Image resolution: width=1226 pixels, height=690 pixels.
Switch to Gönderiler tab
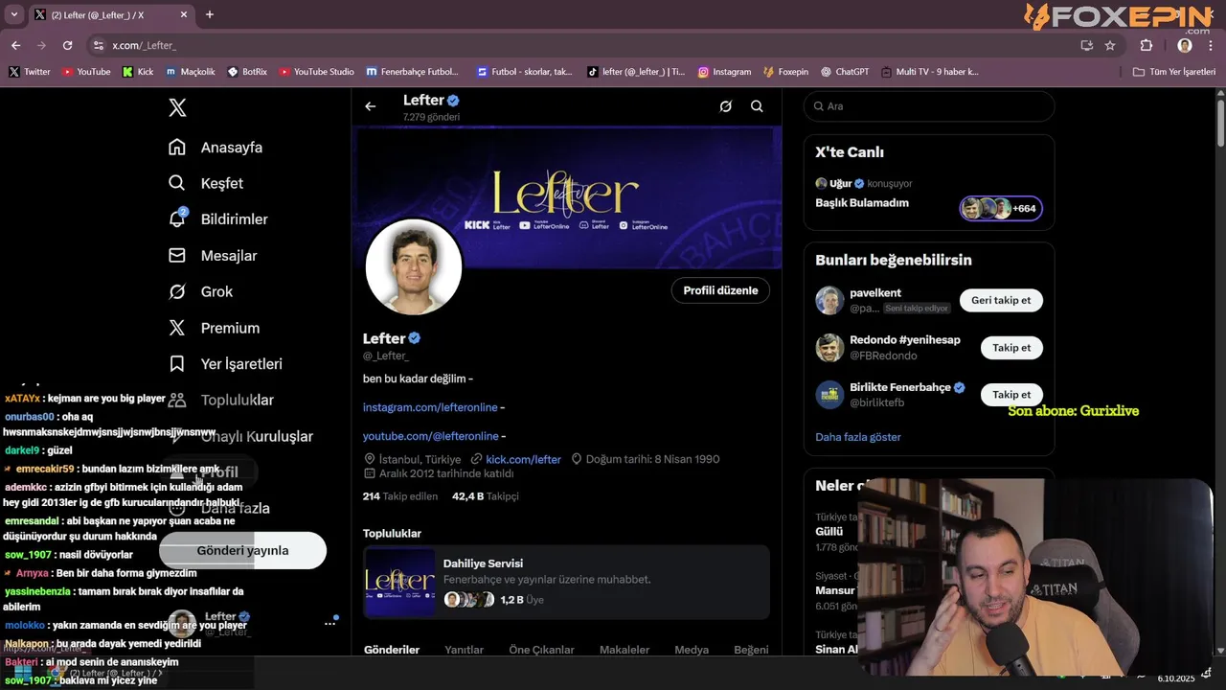click(392, 650)
